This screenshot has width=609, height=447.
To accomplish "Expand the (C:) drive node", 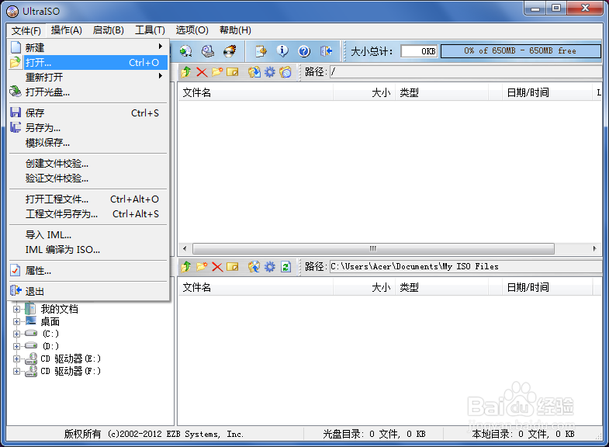I will tap(16, 334).
